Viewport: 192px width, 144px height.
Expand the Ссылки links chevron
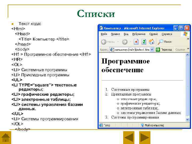coord(188,49)
